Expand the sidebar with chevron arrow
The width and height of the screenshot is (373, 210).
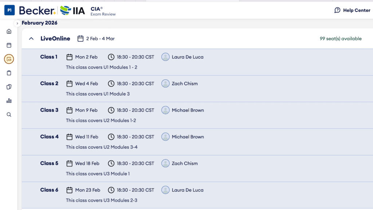[x=17, y=23]
